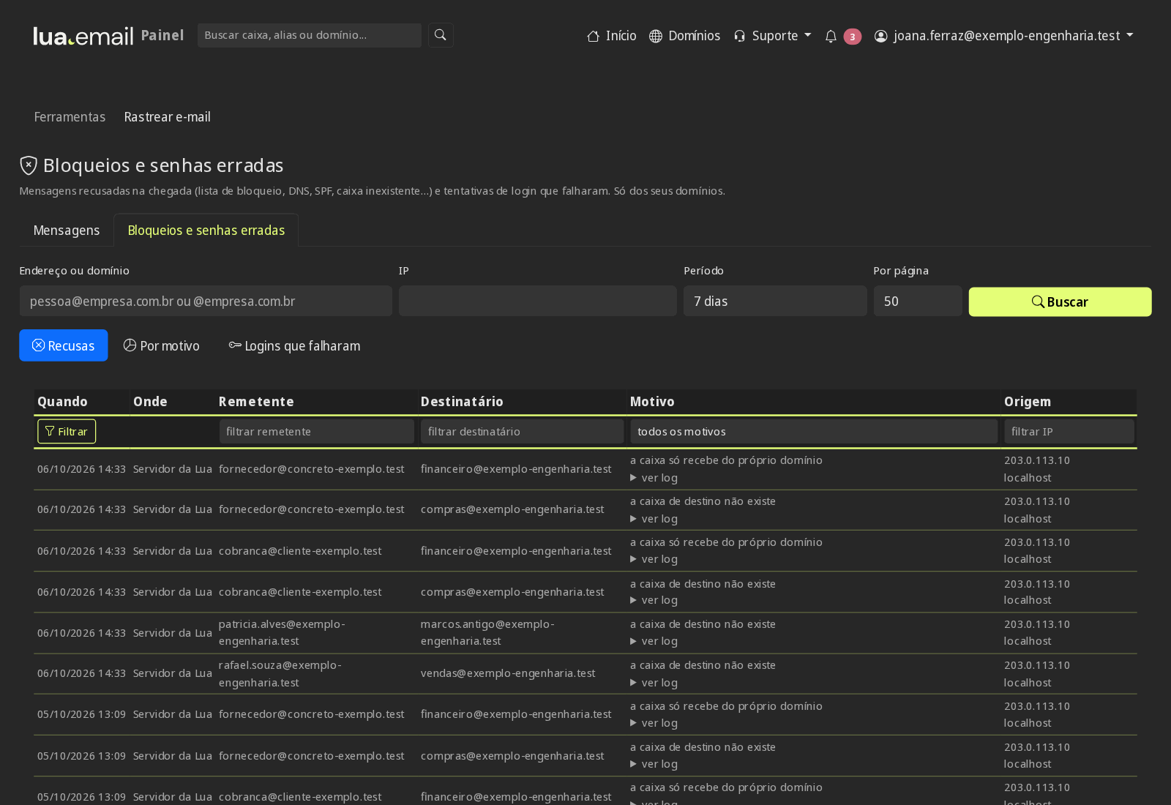Click the search magnifier icon button
This screenshot has height=805, width=1171.
coord(441,35)
